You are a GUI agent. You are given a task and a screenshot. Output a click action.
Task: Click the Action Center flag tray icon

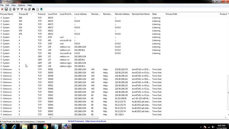[205, 127]
